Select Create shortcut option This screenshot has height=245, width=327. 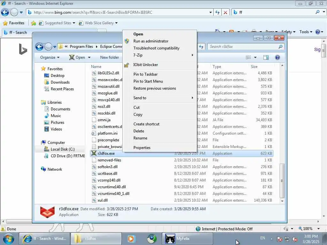[146, 124]
